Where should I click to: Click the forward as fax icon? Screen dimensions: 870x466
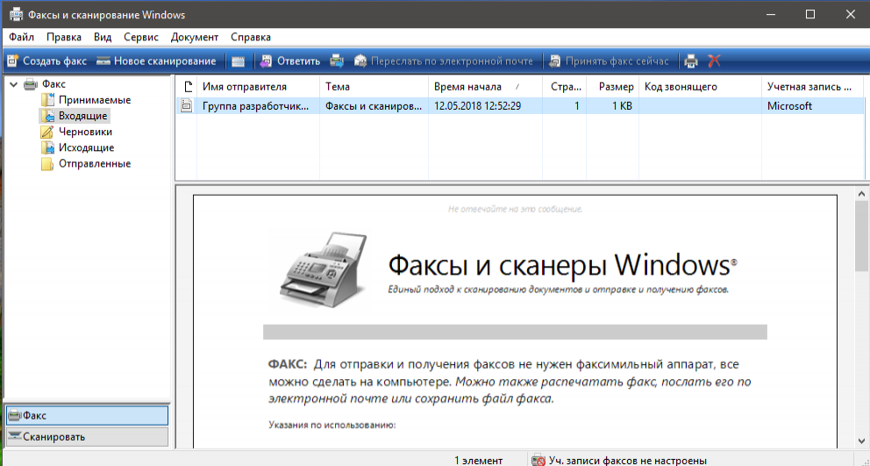pyautogui.click(x=338, y=61)
